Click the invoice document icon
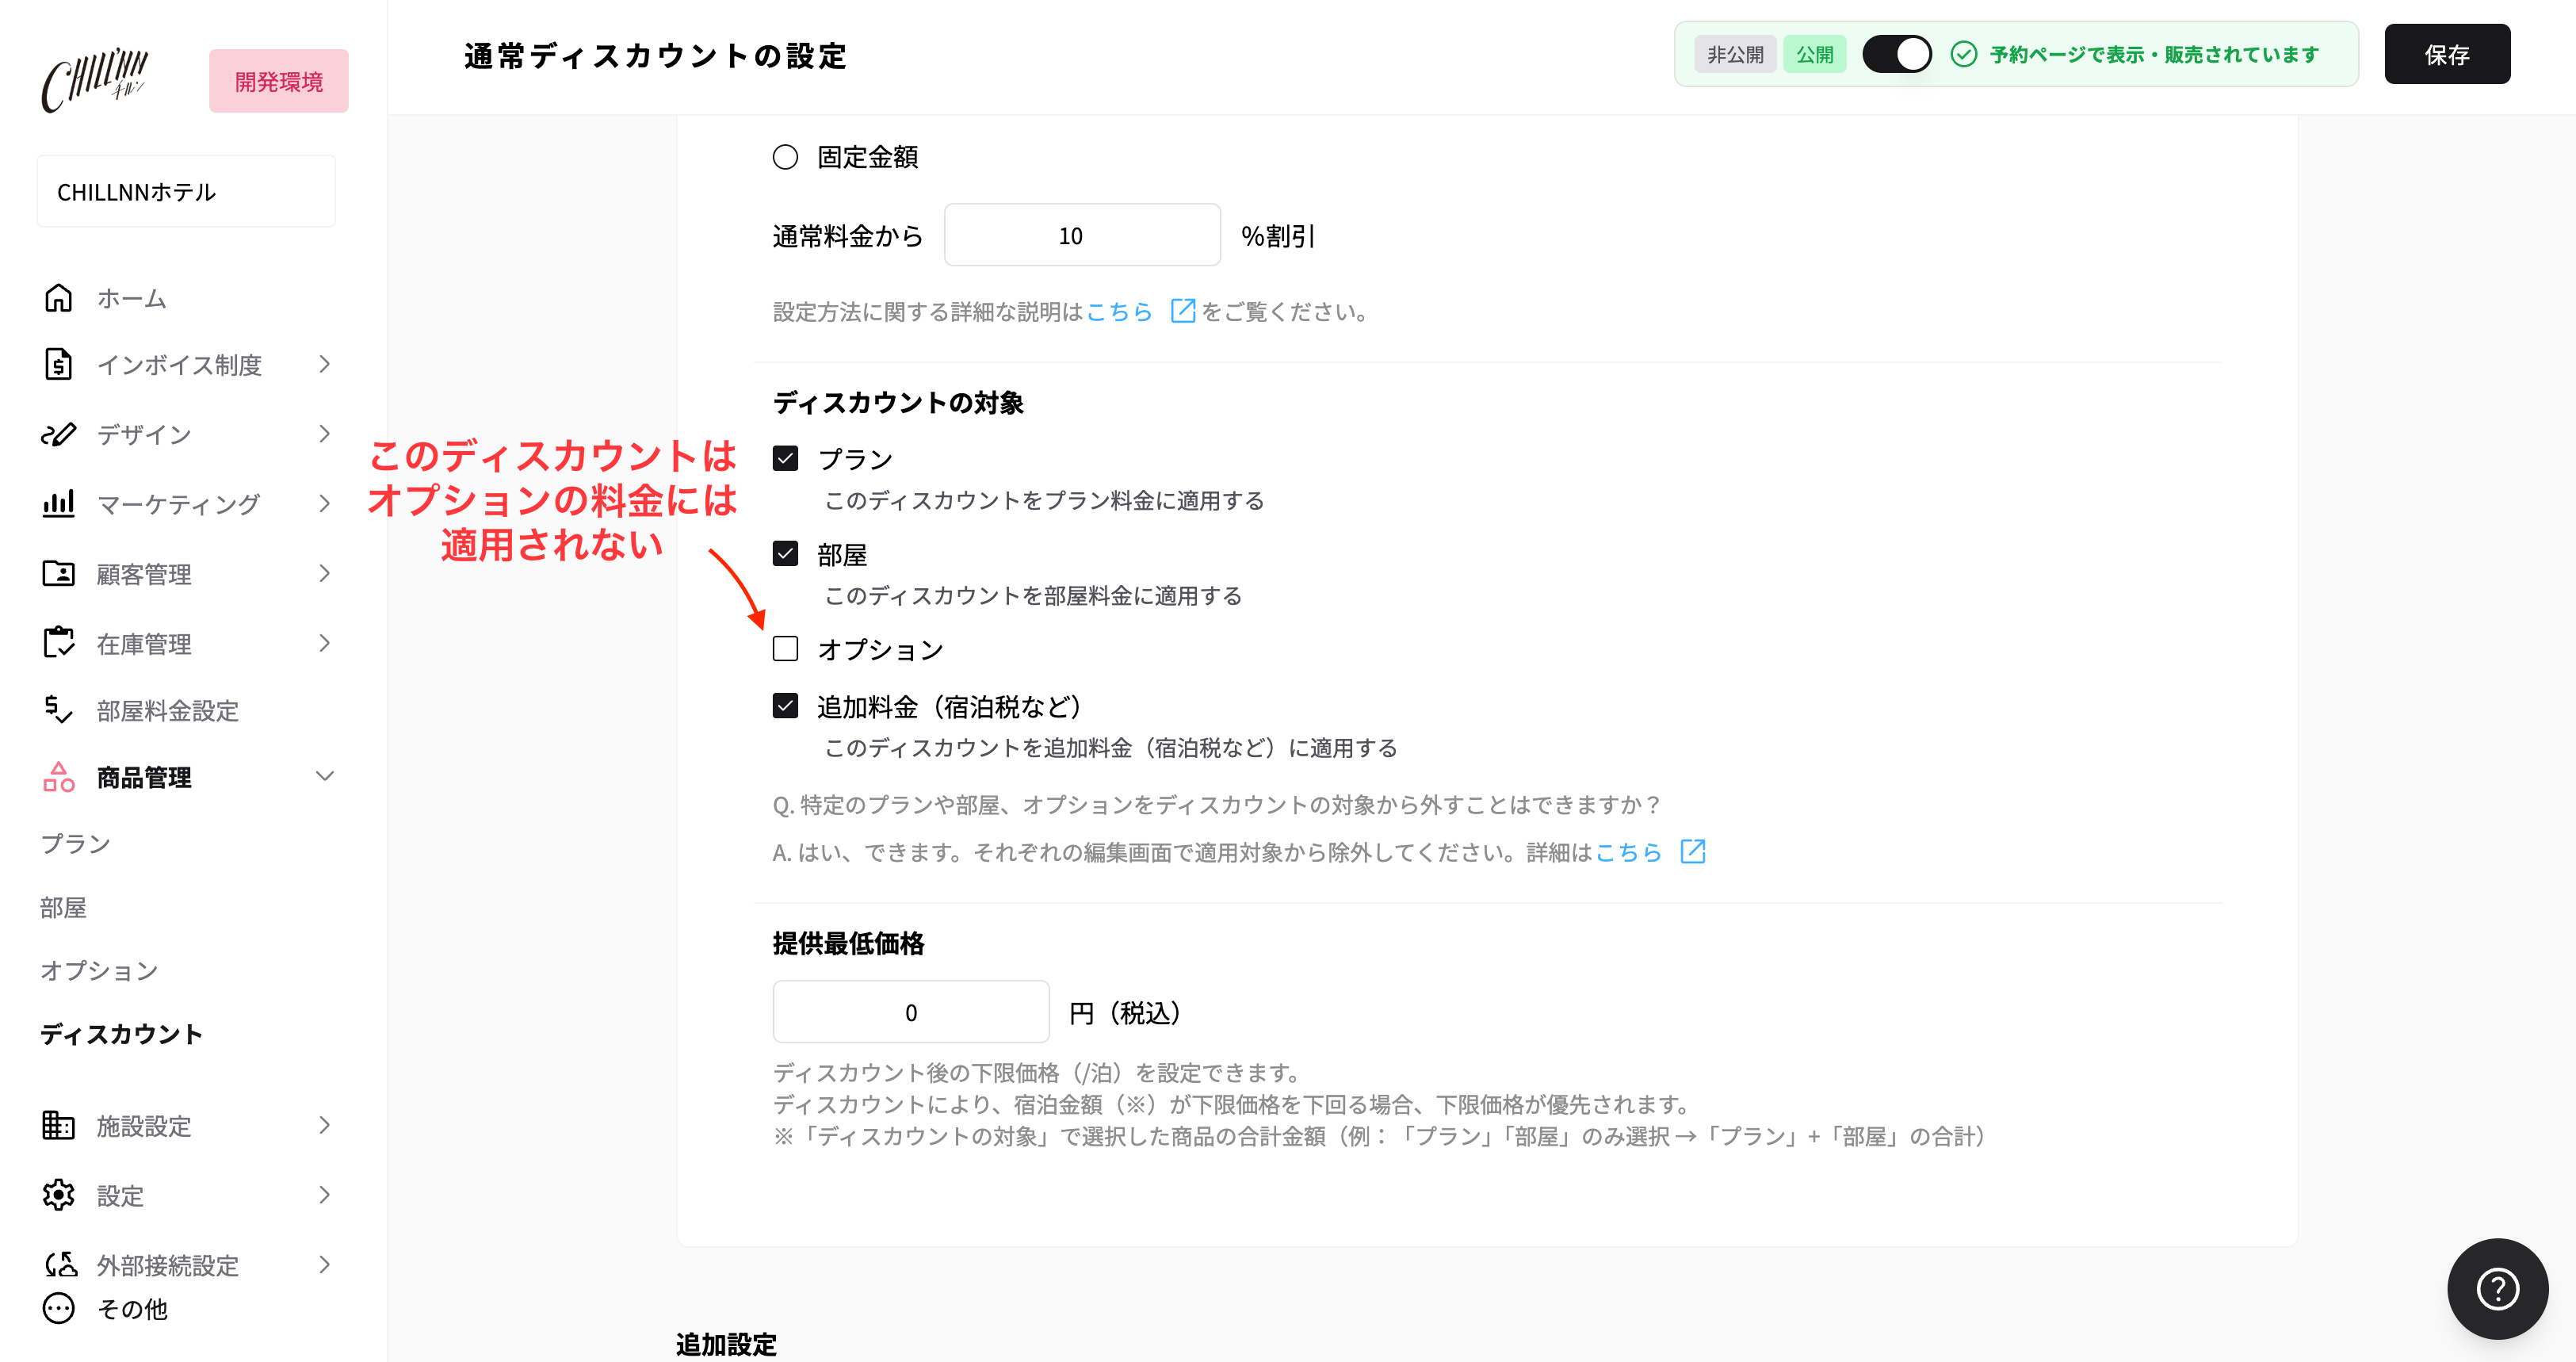Screen dimensions: 2576x1362 click(x=58, y=364)
